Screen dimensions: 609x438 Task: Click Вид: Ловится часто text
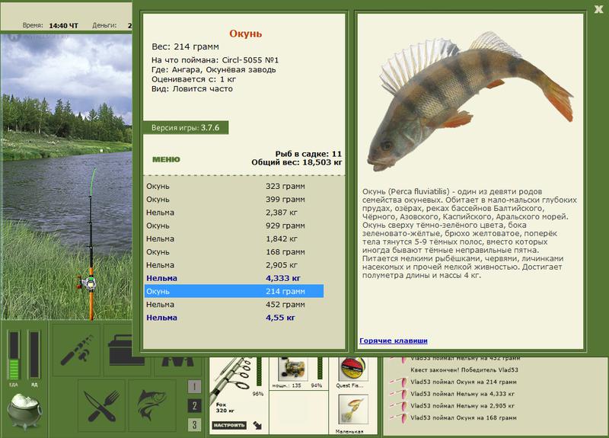[x=193, y=89]
